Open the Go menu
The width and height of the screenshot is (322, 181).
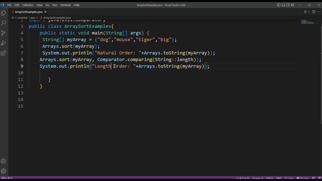tap(47, 5)
